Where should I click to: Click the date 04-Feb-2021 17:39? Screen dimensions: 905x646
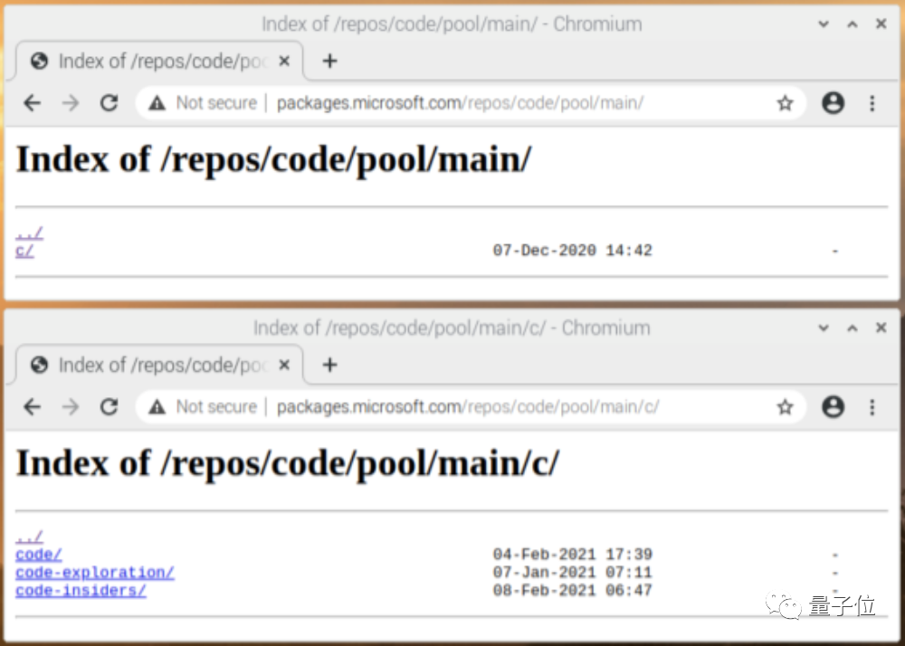click(x=573, y=555)
